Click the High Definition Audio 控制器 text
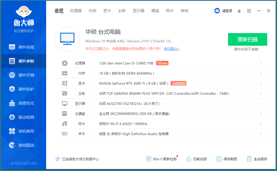 tap(134, 134)
